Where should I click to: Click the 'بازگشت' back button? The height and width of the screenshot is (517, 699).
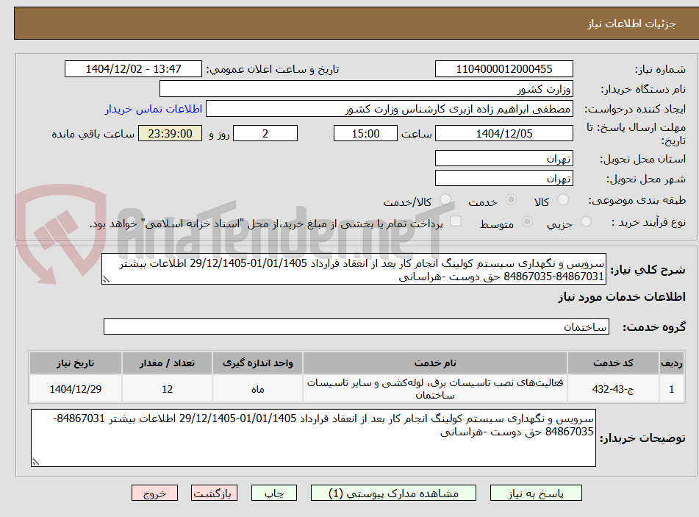(x=214, y=493)
